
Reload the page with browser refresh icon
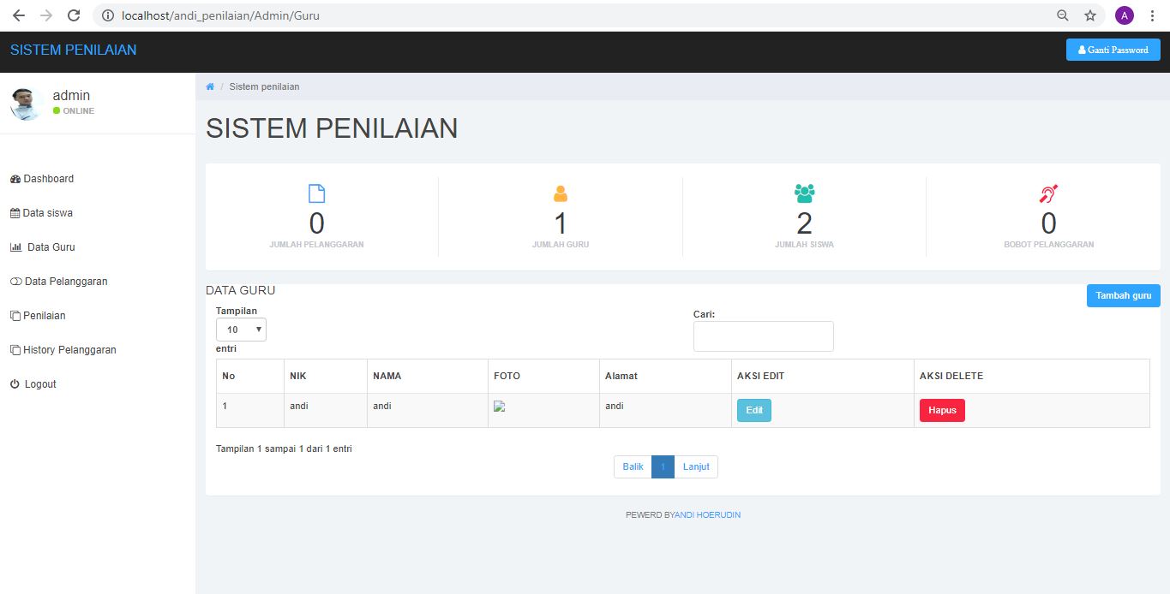point(74,15)
